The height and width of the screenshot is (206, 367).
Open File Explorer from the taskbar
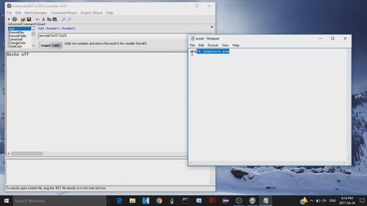click(132, 201)
